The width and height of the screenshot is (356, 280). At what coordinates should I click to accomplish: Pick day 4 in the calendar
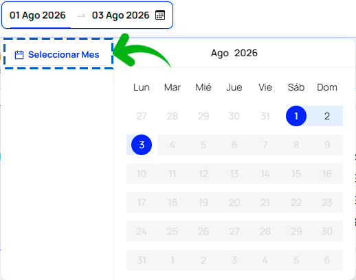pyautogui.click(x=173, y=145)
